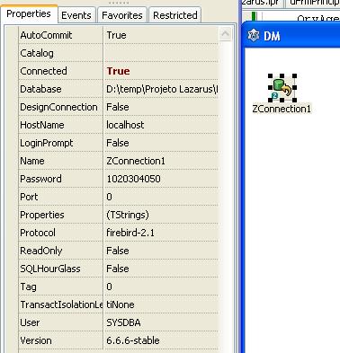Switch to the Properties tab
Image resolution: width=340 pixels, height=353 pixels.
tap(29, 14)
